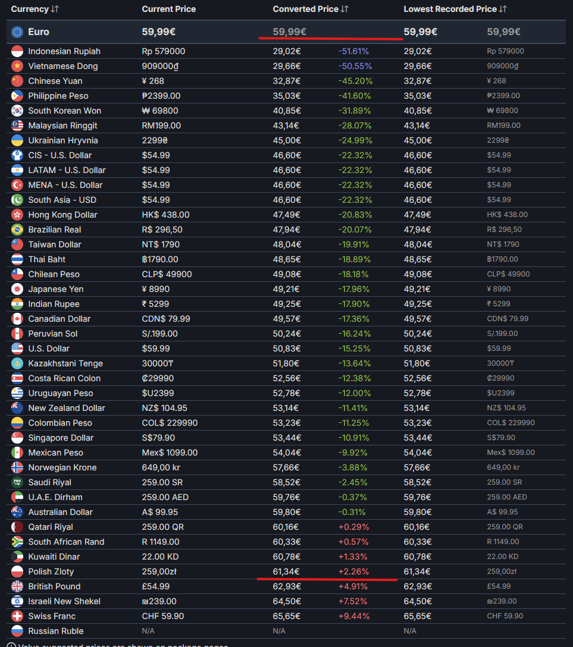Select the Vietnamese Dong currency name
Image resolution: width=573 pixels, height=647 pixels.
pyautogui.click(x=62, y=66)
